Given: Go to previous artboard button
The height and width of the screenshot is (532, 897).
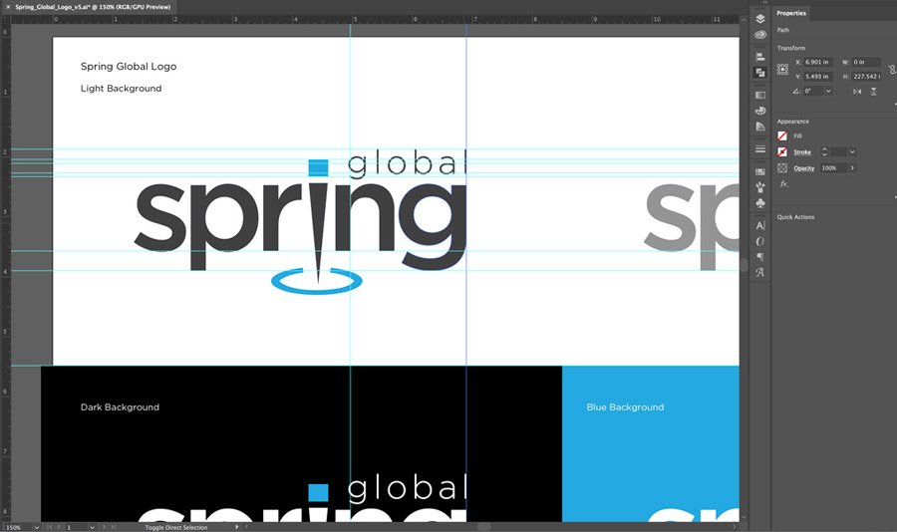Looking at the screenshot, I should tap(59, 527).
